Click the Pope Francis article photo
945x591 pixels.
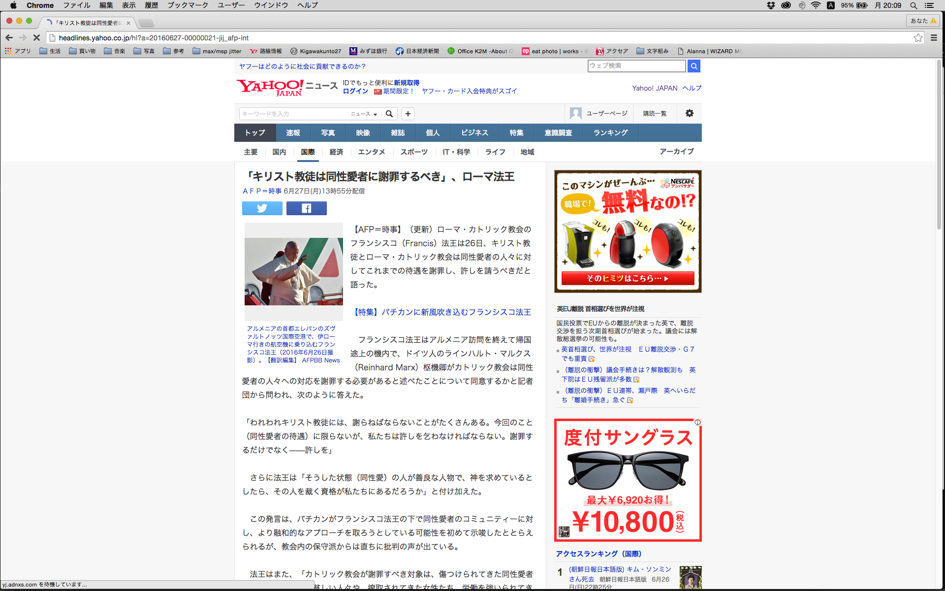pyautogui.click(x=293, y=271)
